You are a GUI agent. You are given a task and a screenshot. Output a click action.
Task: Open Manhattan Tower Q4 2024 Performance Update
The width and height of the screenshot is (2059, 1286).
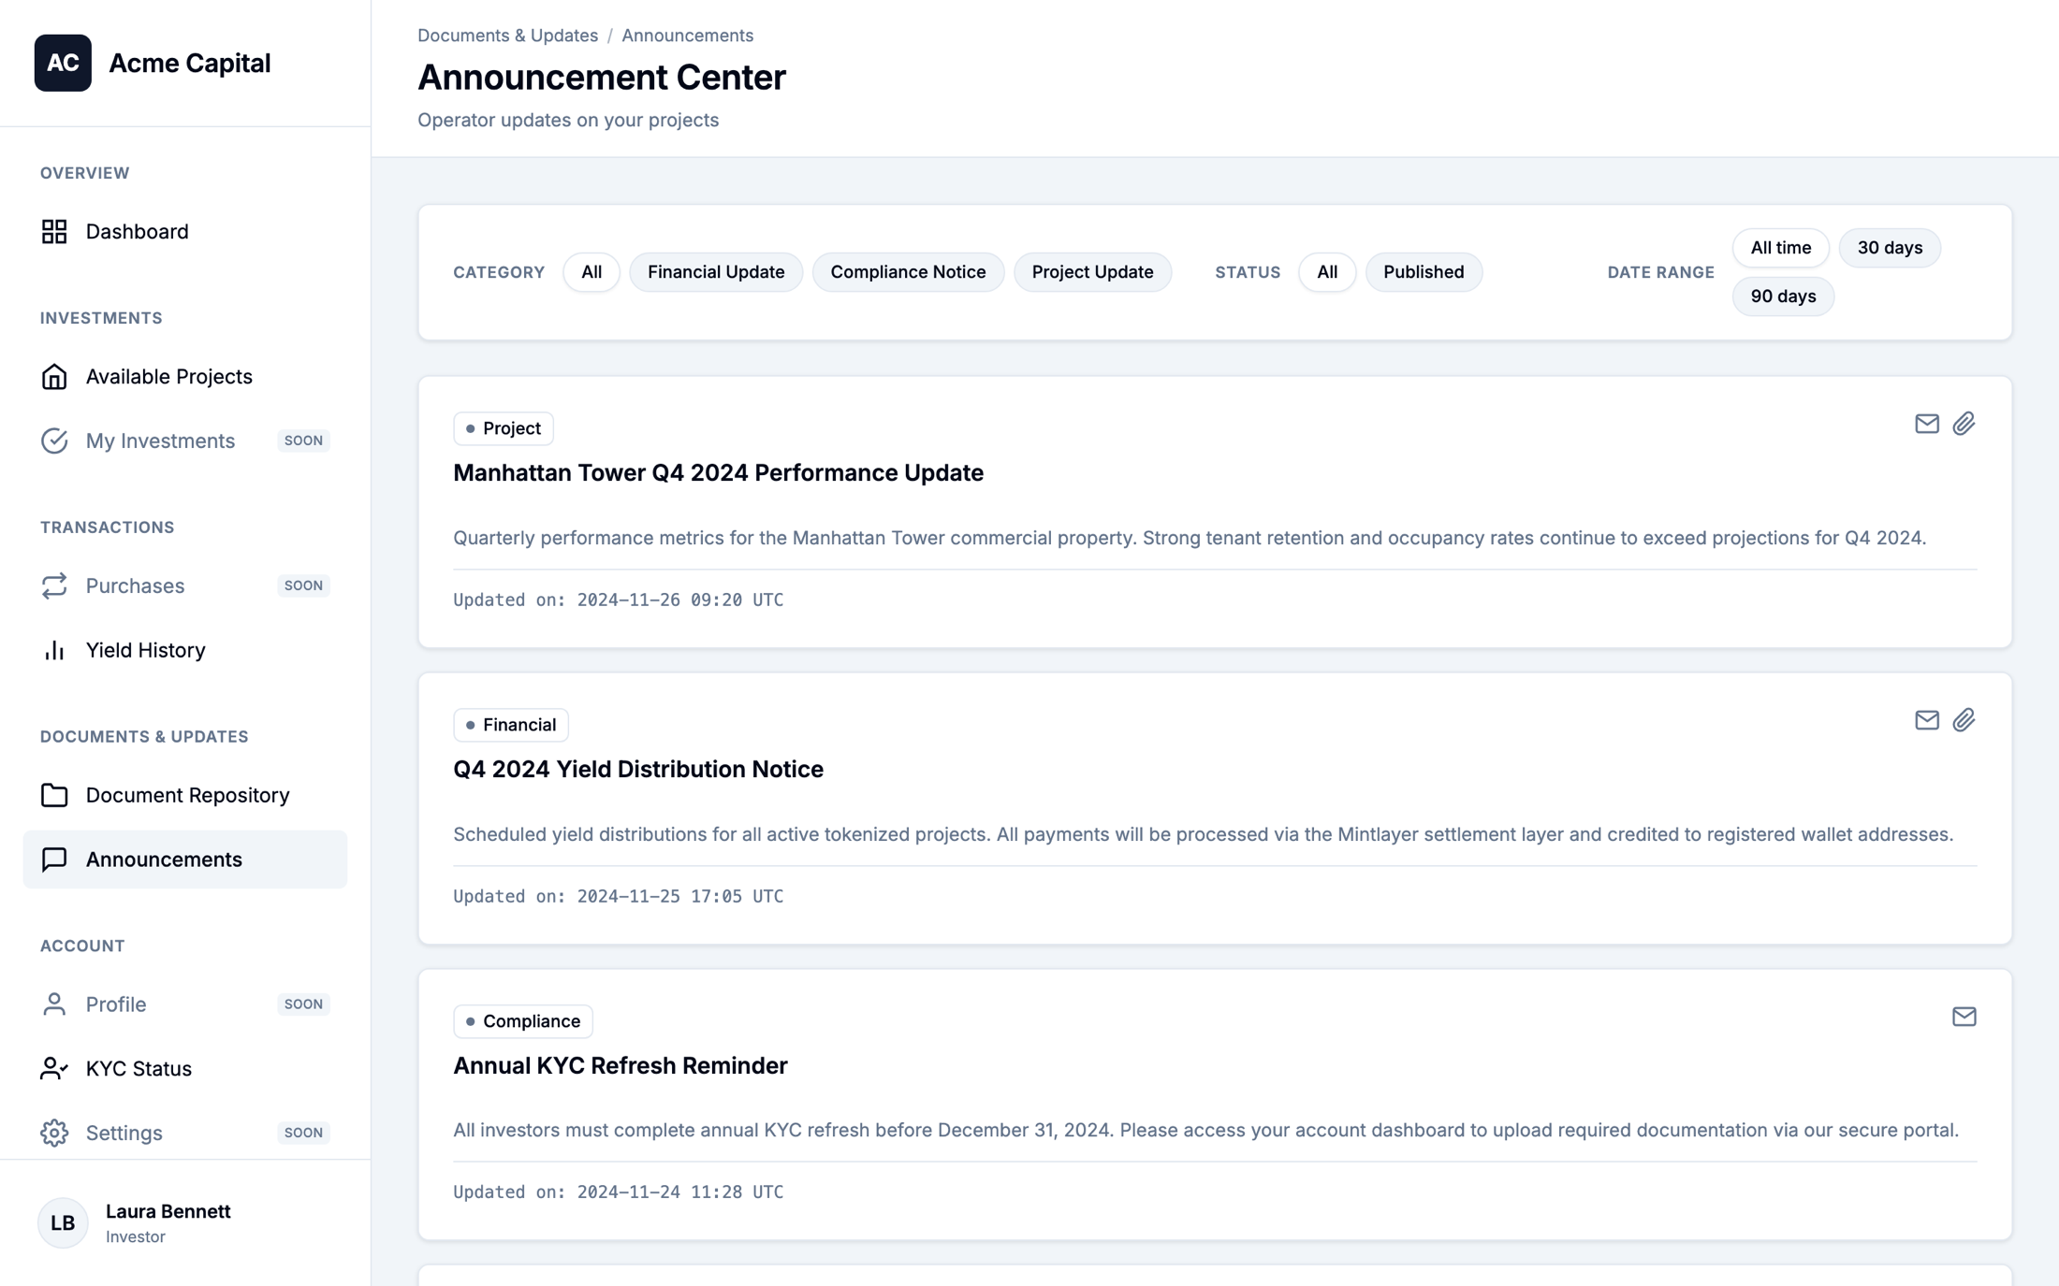[718, 473]
